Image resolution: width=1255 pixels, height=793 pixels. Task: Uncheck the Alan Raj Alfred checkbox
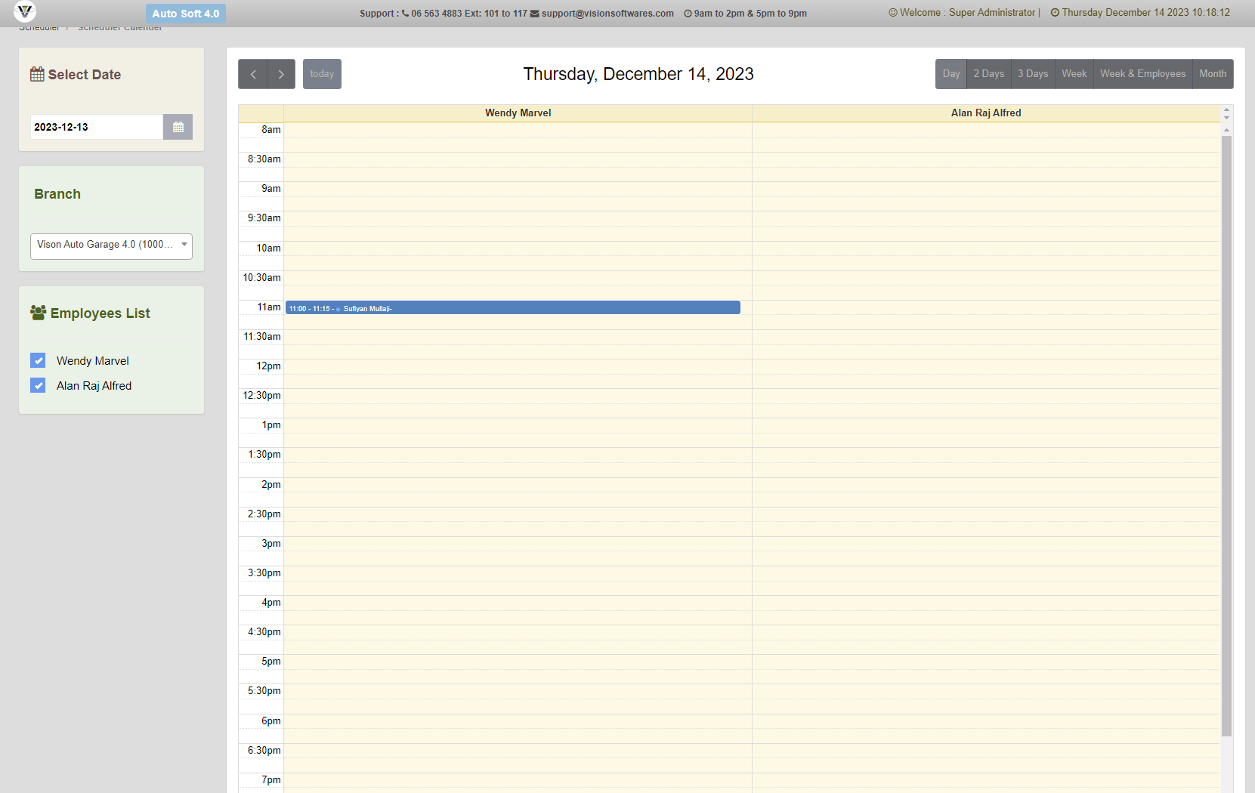[x=39, y=386]
